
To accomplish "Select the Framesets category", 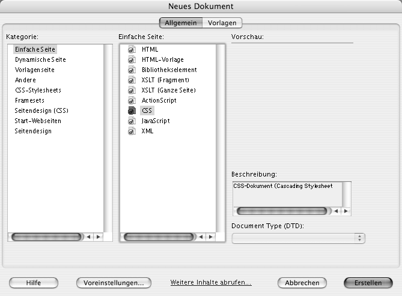I will (29, 100).
